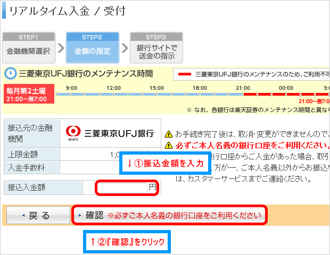
Task: Click warning icon beside 必ずご本人名義 notice
Action: 169,145
